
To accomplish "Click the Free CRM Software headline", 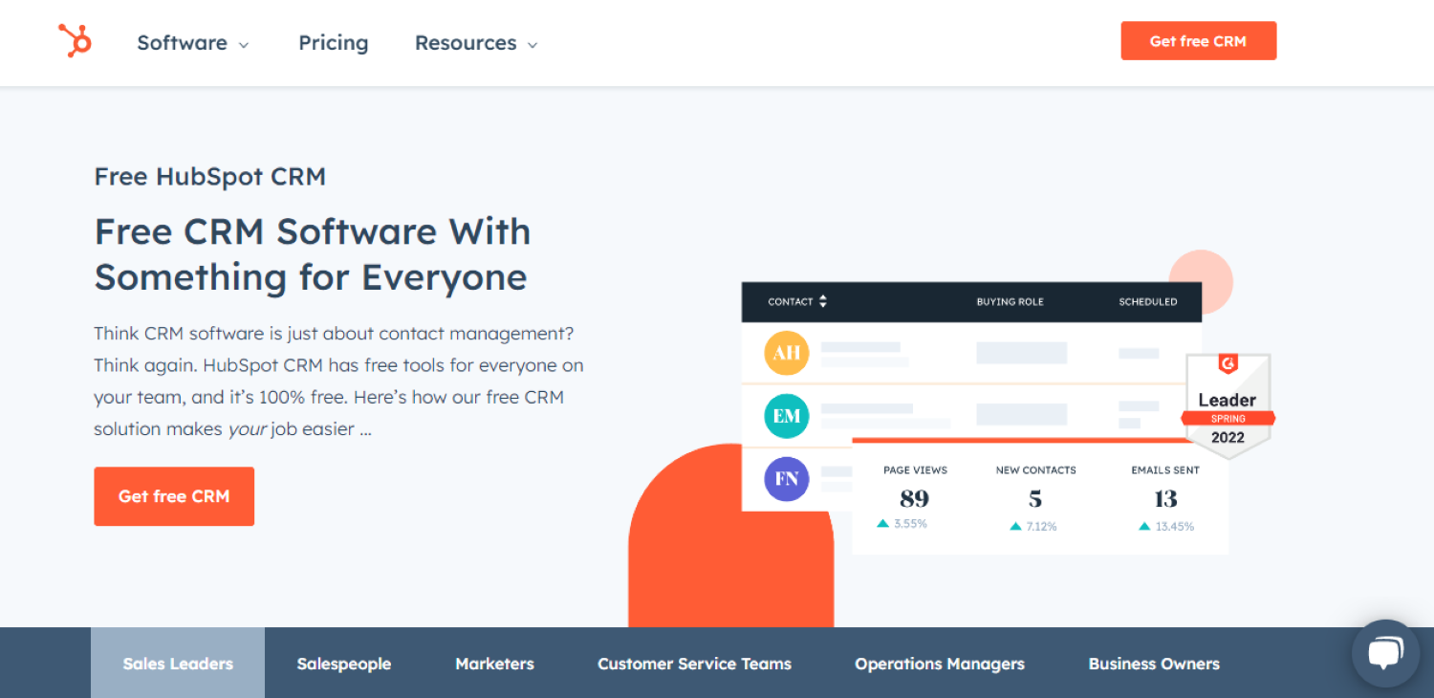I will 312,254.
